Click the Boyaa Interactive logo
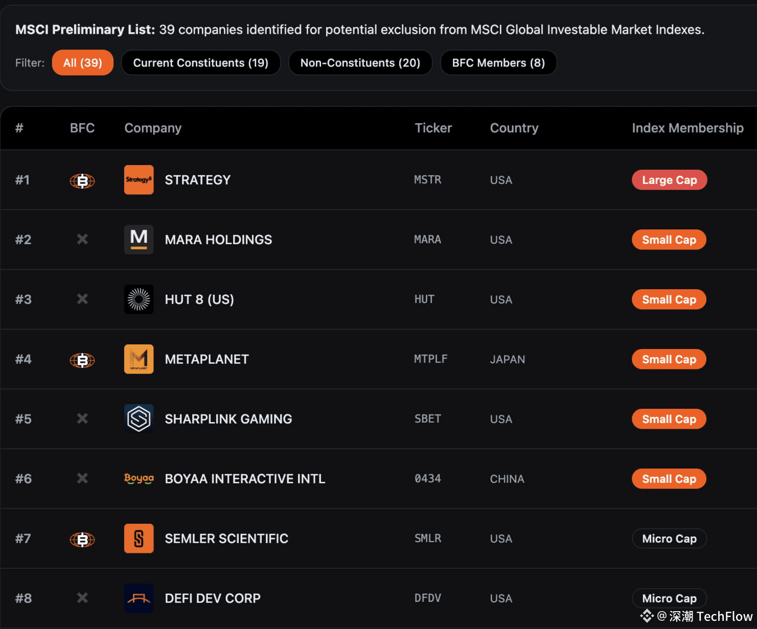 [139, 479]
